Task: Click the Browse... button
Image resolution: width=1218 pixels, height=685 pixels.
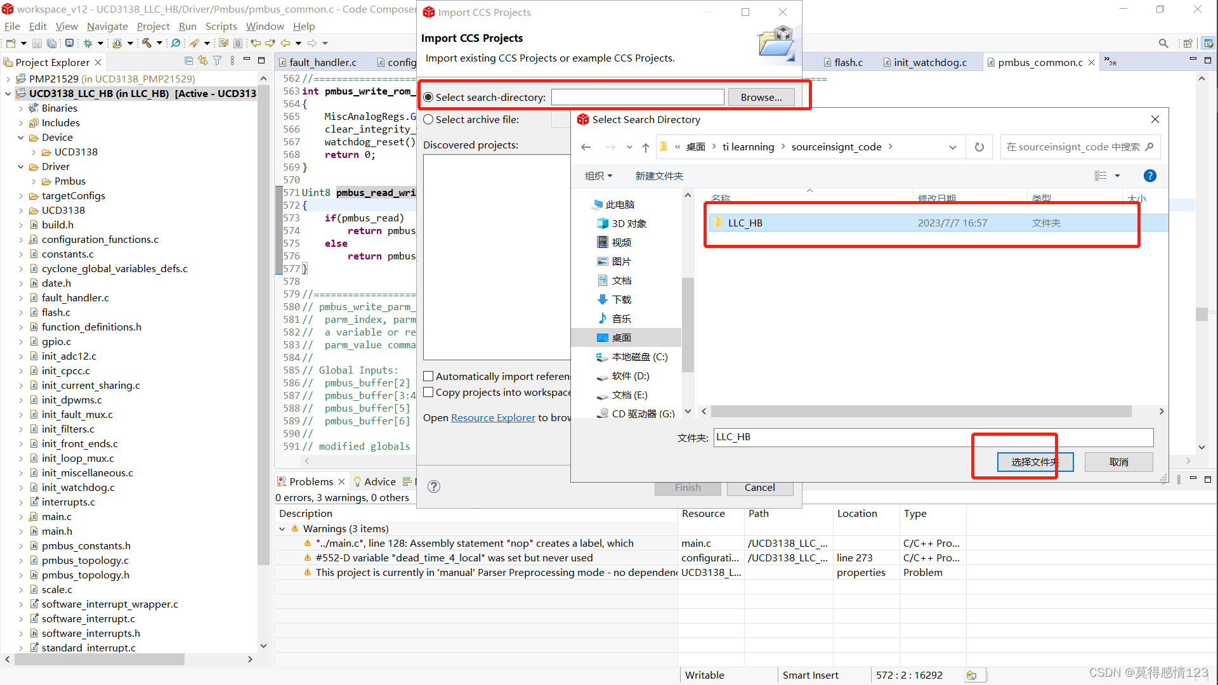Action: pos(761,97)
